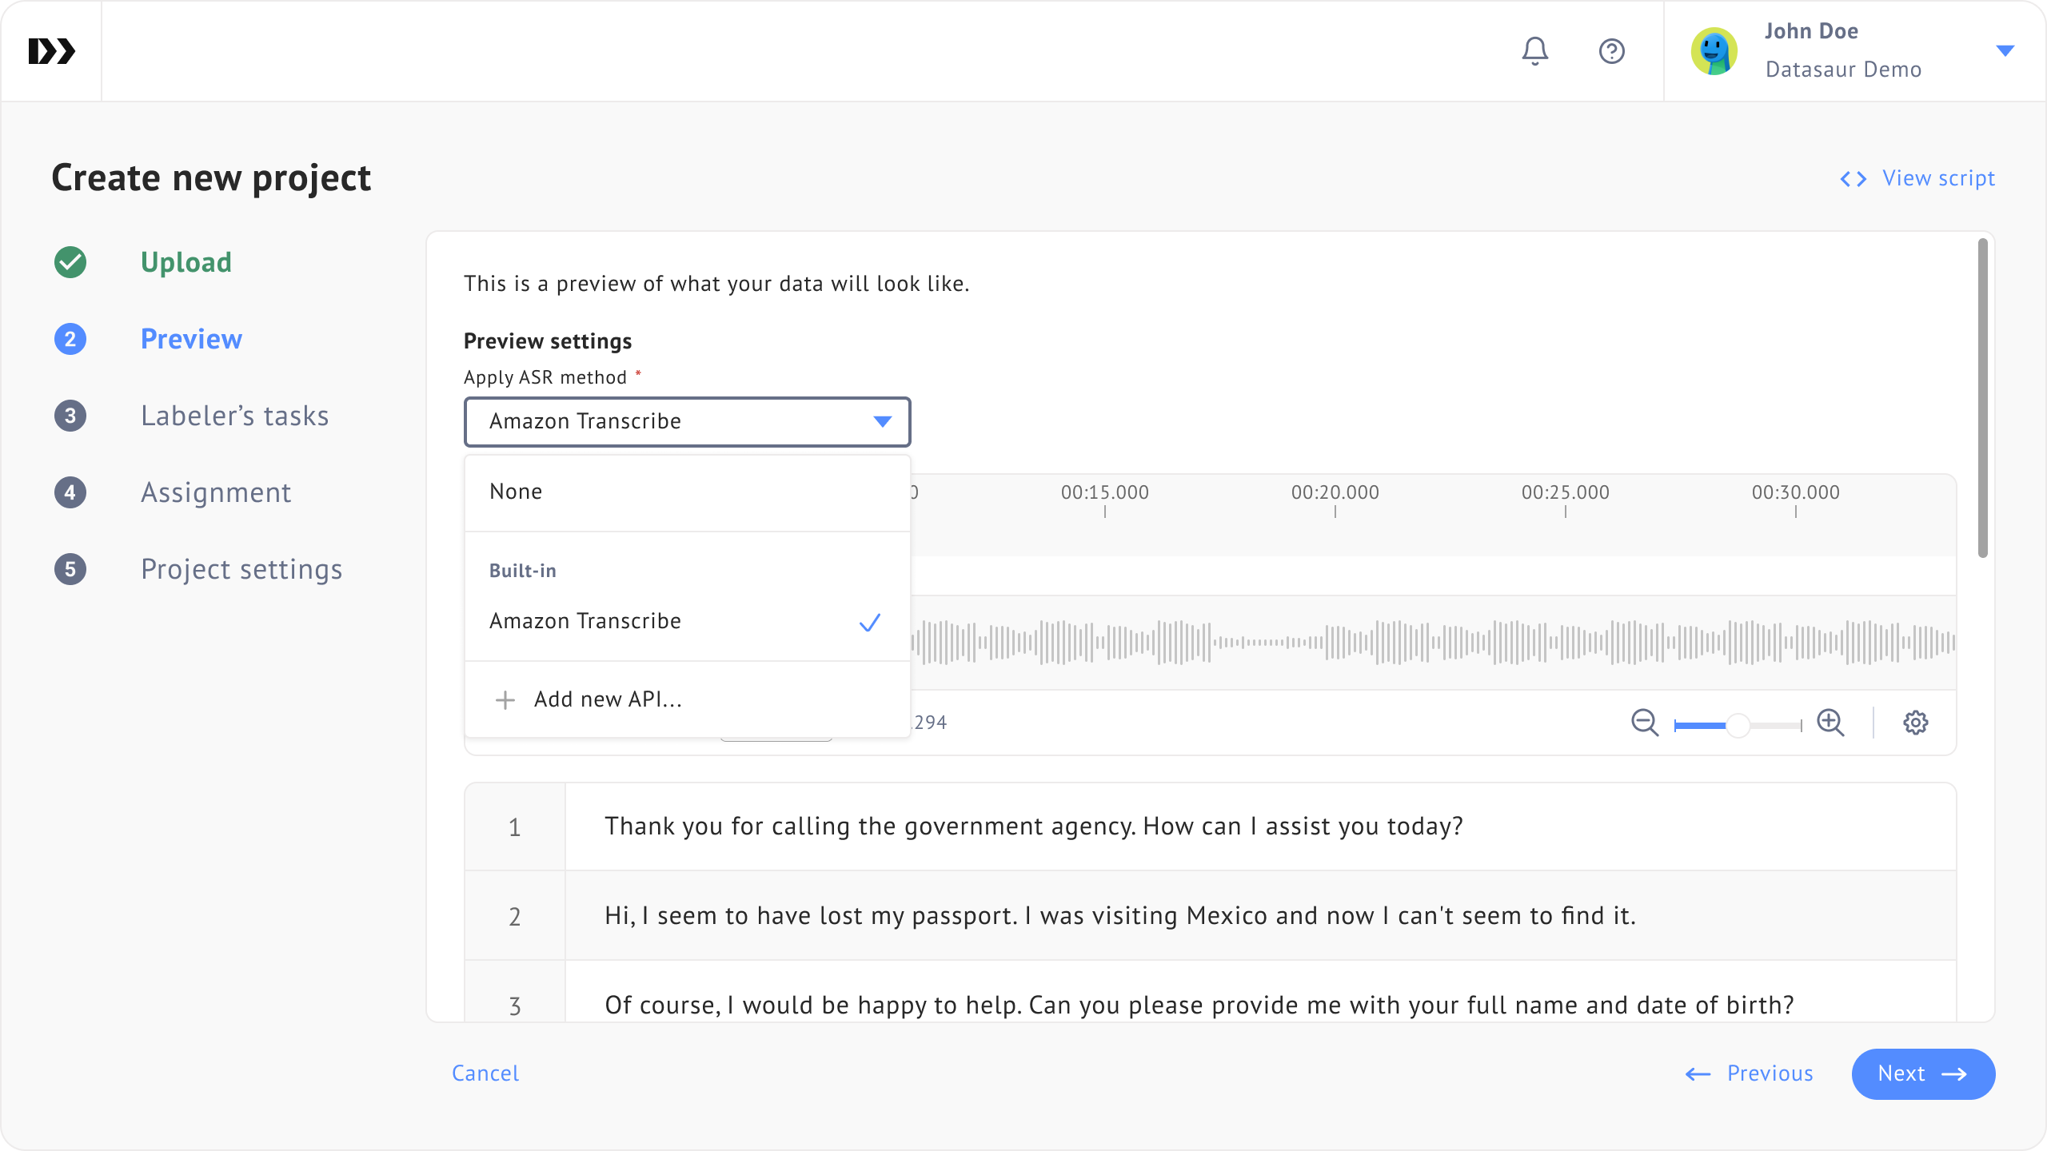Zoom in the audio waveform

coord(1830,723)
